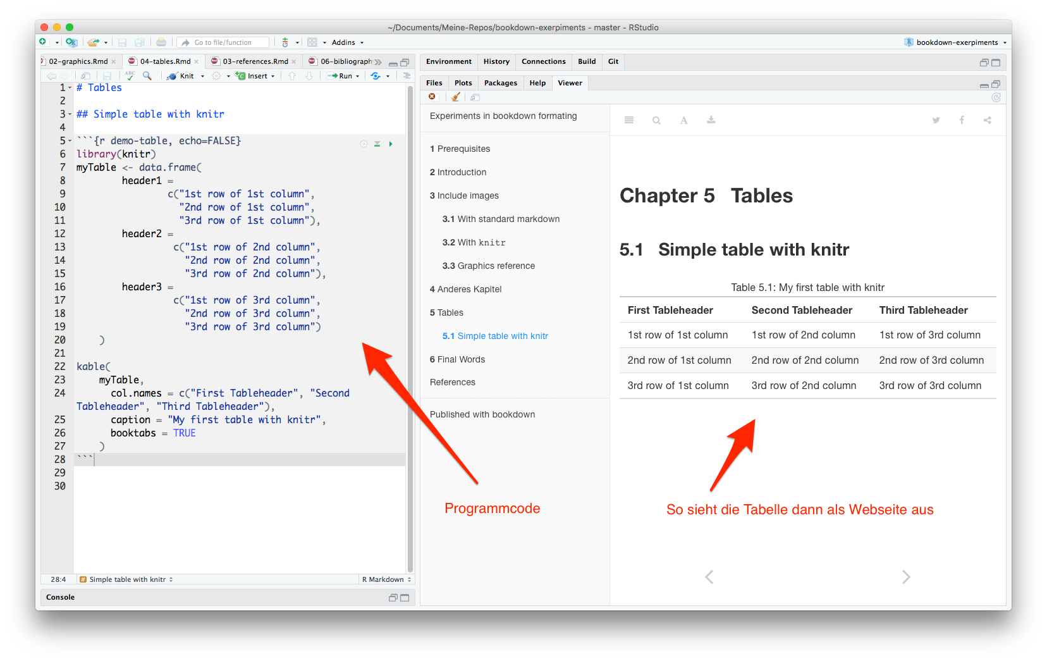The width and height of the screenshot is (1047, 661).
Task: Open the 'References' link in sidebar
Action: (453, 382)
